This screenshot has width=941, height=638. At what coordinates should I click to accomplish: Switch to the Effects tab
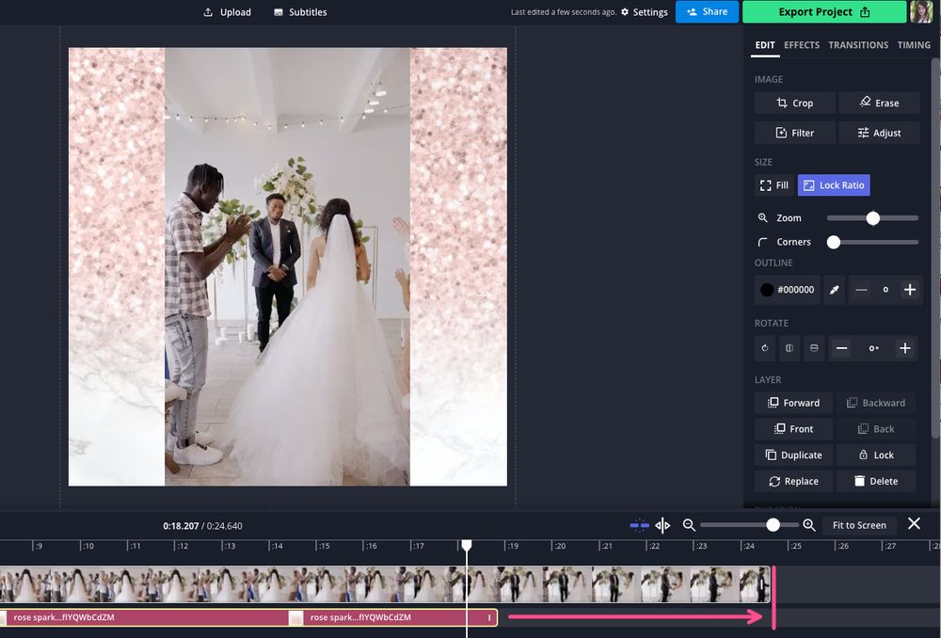click(802, 45)
